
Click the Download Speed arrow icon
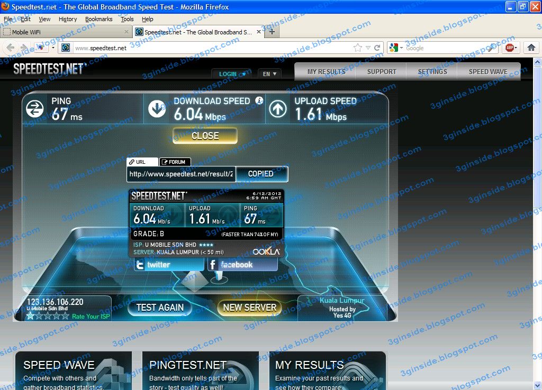tap(157, 109)
